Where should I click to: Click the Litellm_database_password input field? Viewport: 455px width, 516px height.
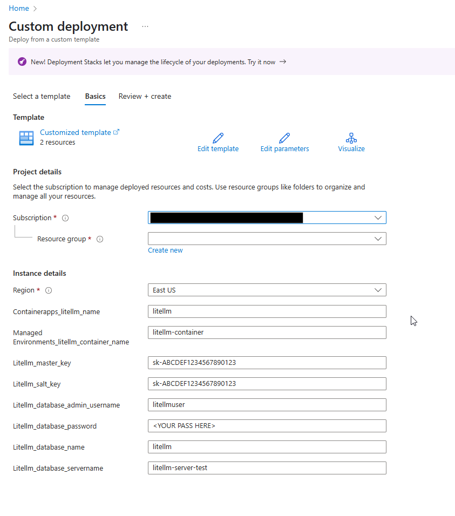coord(267,426)
